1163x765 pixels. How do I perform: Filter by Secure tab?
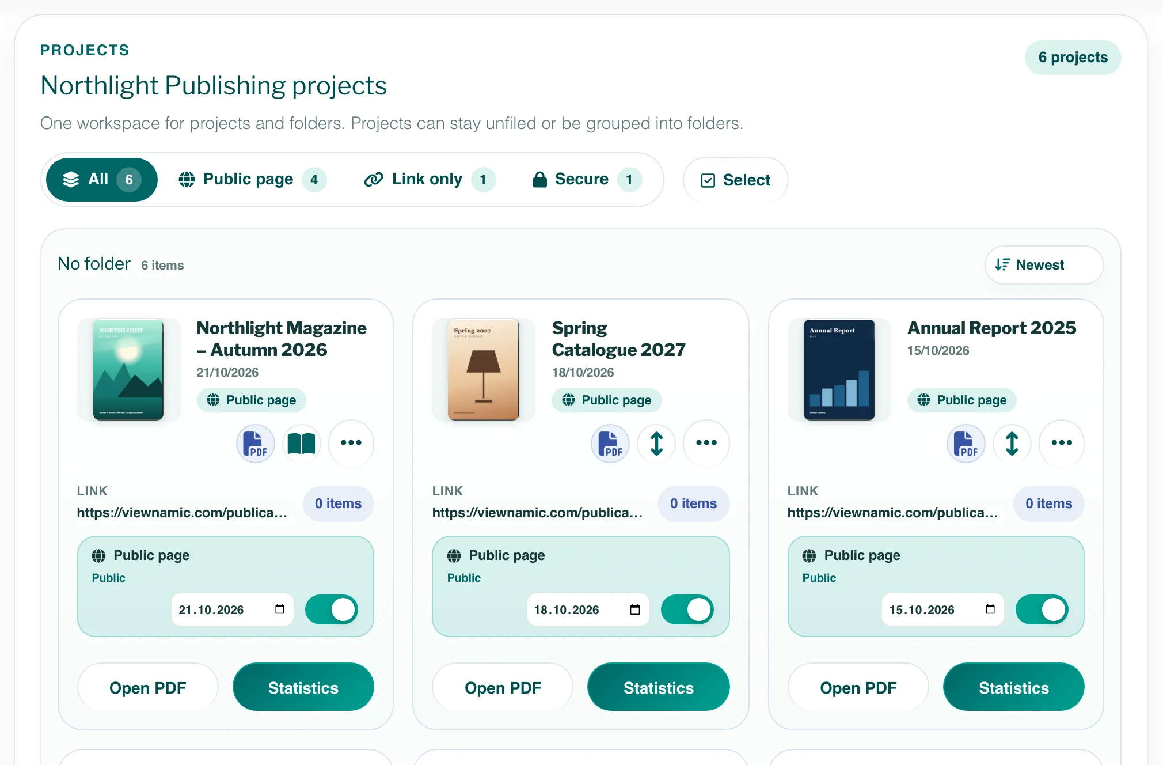tap(587, 180)
